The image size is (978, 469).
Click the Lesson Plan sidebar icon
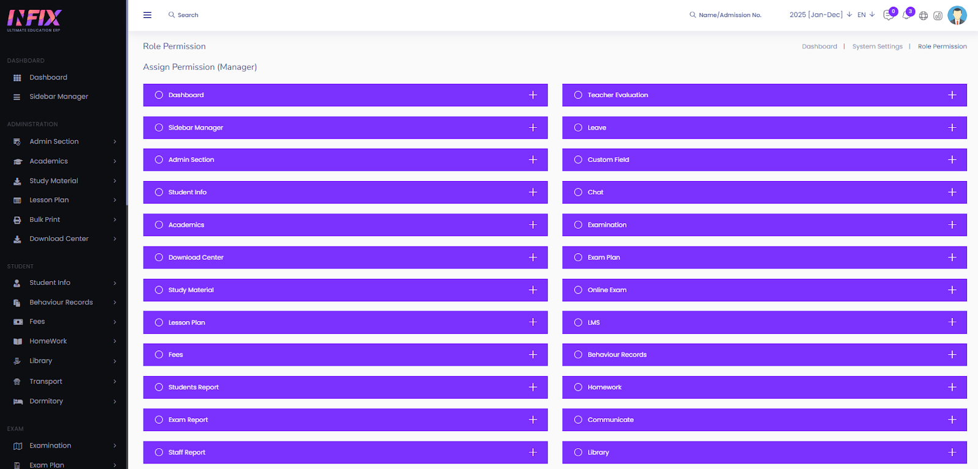(x=17, y=201)
